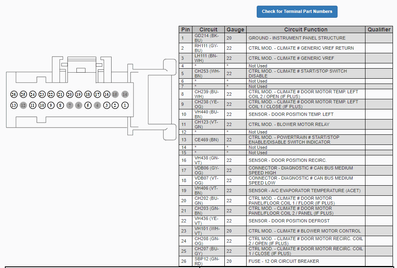The image size is (397, 268).
Task: Select pin 26 circle in the connector diagram
Action: 14,94
